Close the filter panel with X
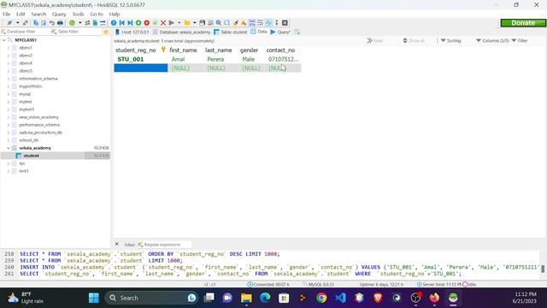This screenshot has width=547, height=308. click(x=117, y=244)
